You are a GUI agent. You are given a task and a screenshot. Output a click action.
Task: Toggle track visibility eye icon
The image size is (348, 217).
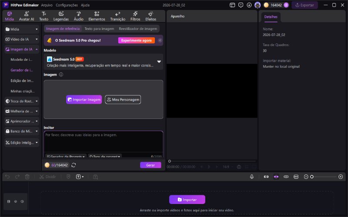point(16,201)
